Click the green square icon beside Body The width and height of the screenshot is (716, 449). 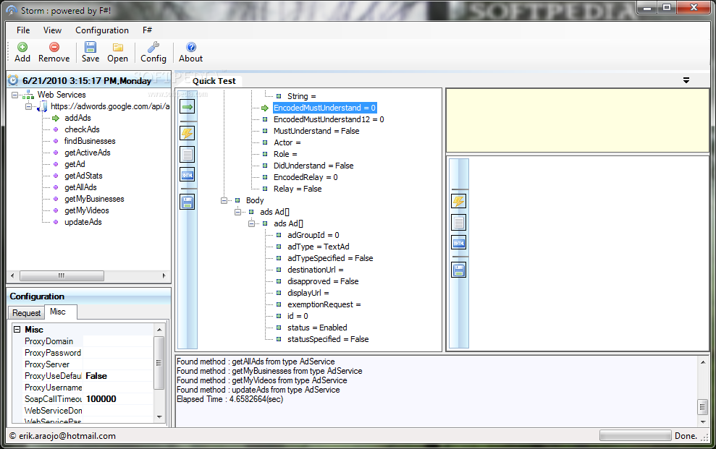coord(237,200)
